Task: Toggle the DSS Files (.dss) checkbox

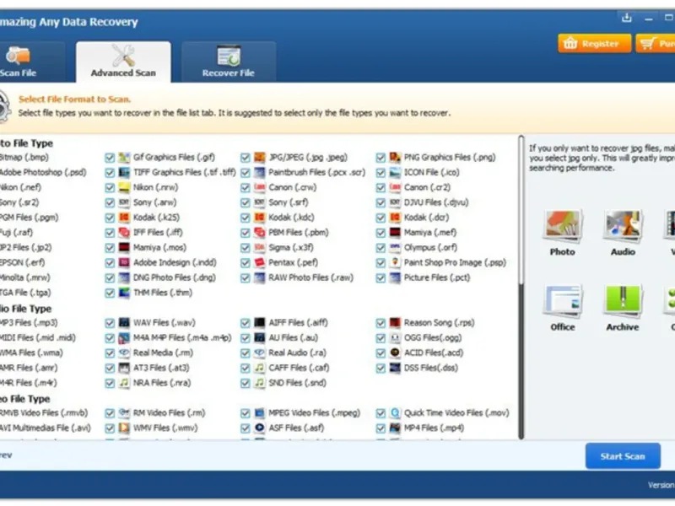Action: coord(381,369)
